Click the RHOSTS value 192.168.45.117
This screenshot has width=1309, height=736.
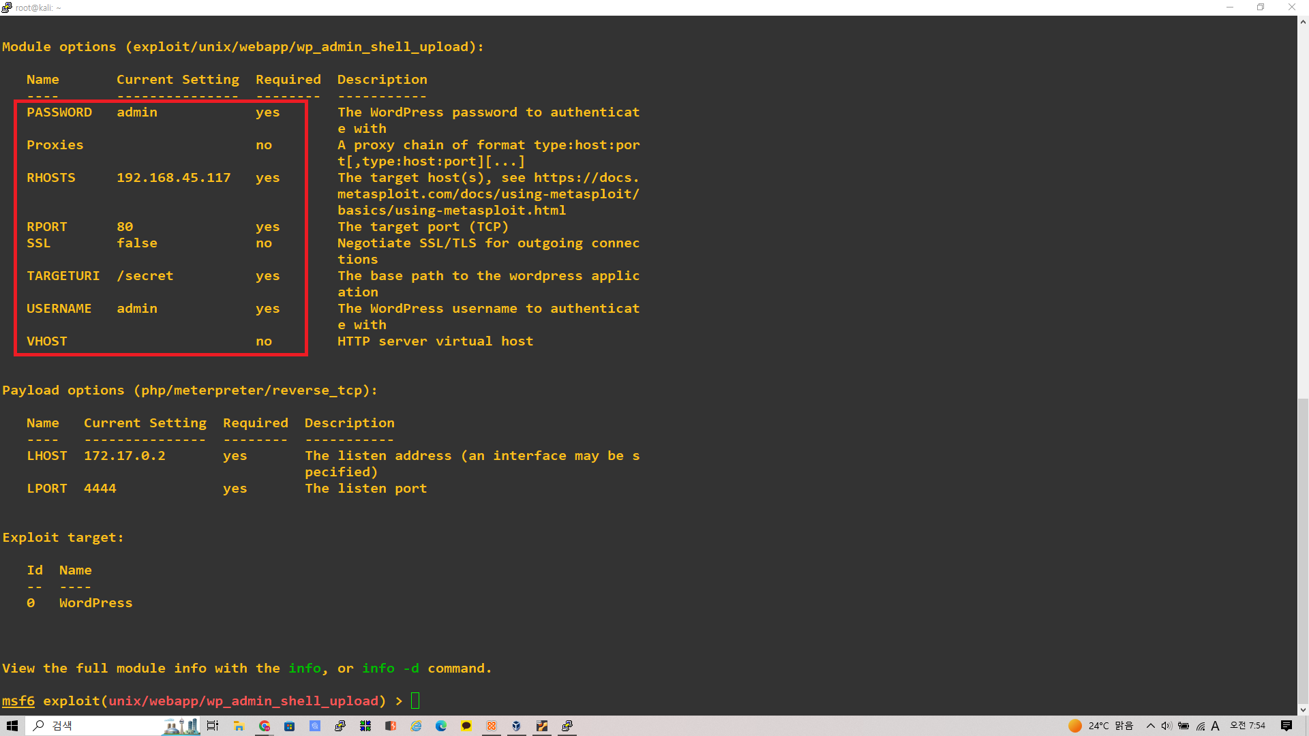click(x=174, y=178)
